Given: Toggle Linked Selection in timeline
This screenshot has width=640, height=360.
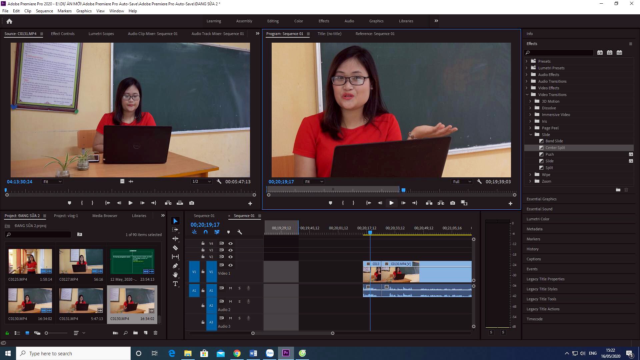Looking at the screenshot, I should (x=217, y=232).
